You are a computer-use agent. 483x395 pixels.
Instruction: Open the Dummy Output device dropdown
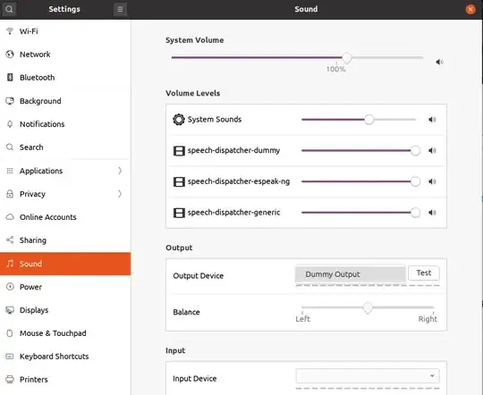pos(351,274)
